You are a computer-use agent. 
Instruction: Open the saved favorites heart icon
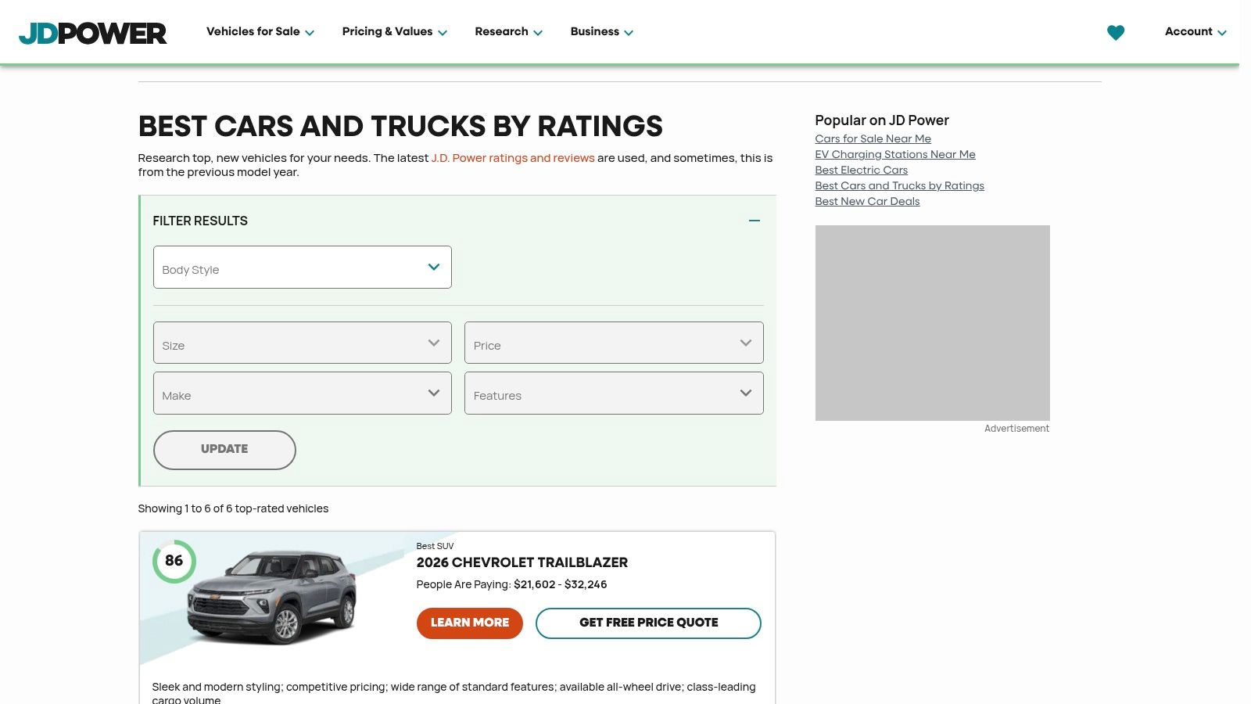(1116, 32)
